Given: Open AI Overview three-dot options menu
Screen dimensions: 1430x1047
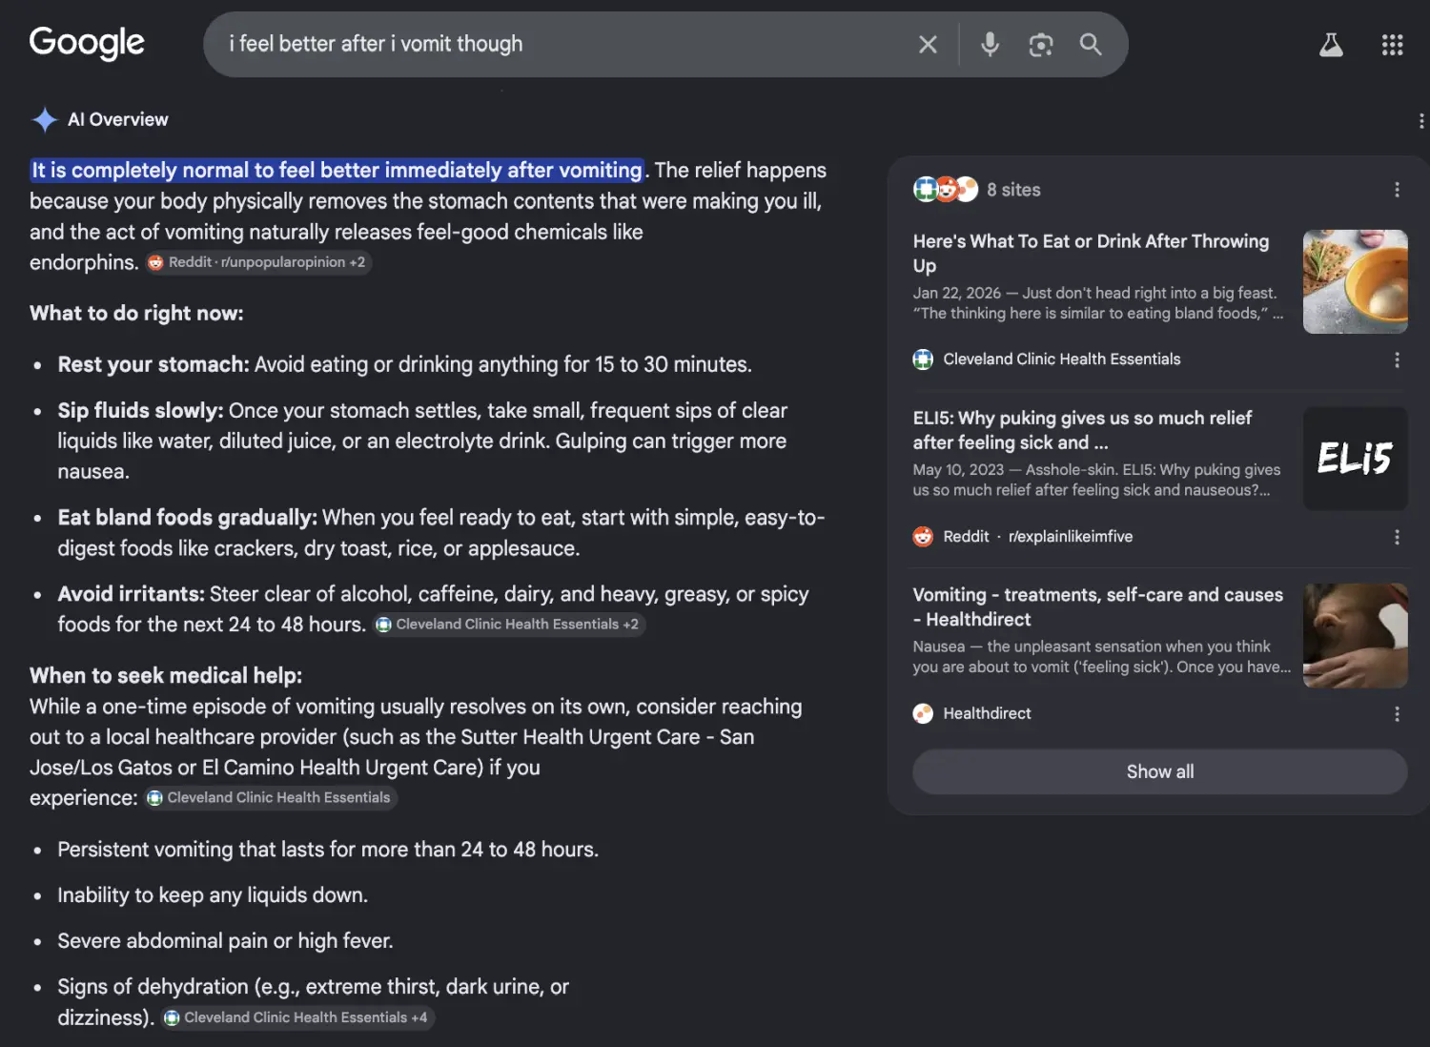Looking at the screenshot, I should 1420,120.
